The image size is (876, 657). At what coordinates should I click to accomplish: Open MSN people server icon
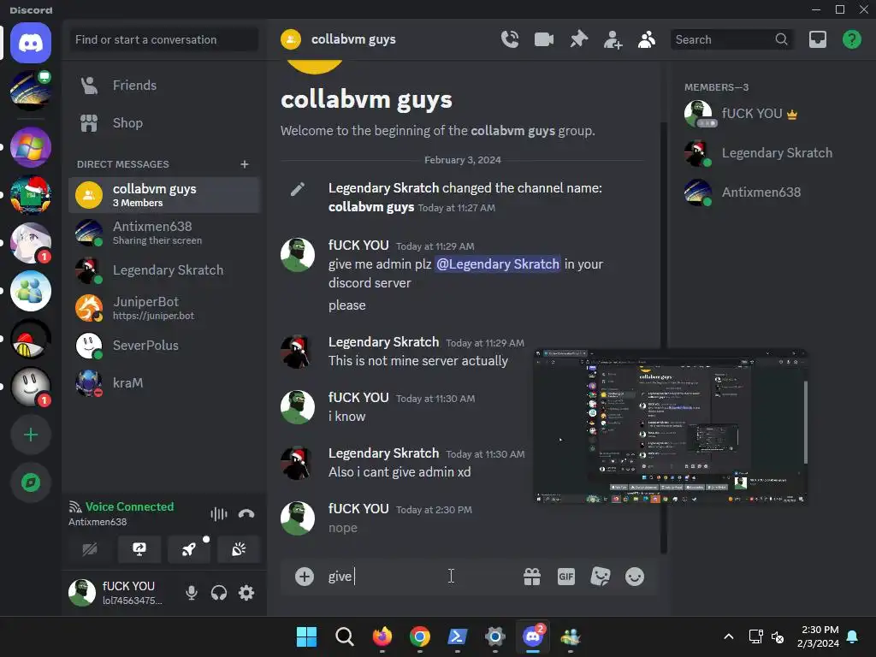(31, 291)
